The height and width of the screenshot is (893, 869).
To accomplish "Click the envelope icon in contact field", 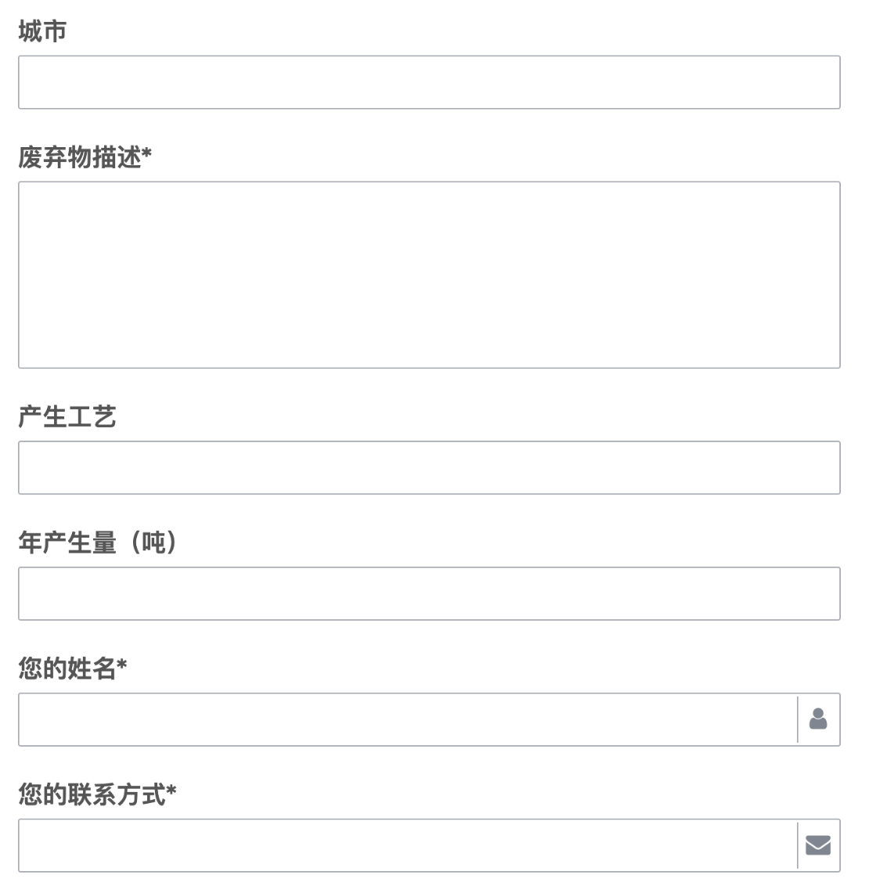I will pos(817,845).
